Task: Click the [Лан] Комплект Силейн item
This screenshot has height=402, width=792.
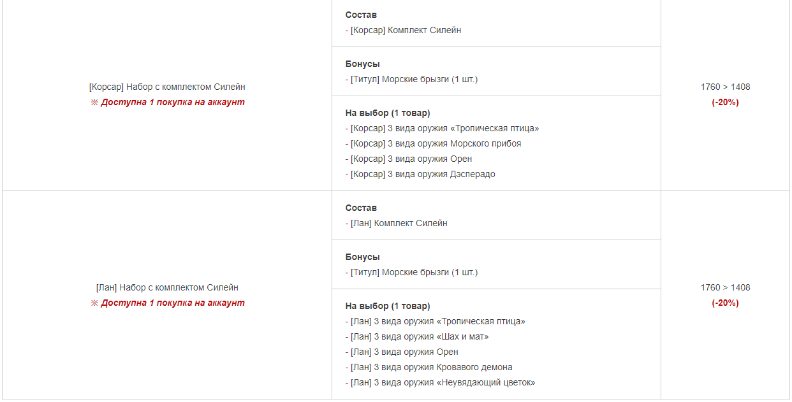Action: coord(396,223)
